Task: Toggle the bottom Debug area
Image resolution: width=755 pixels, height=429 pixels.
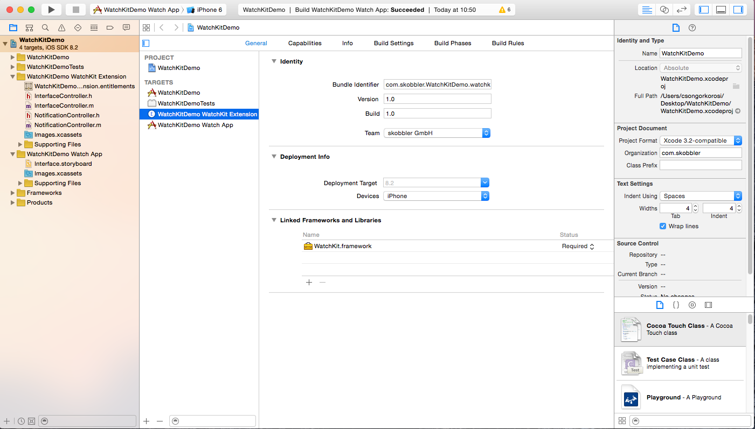Action: point(721,10)
